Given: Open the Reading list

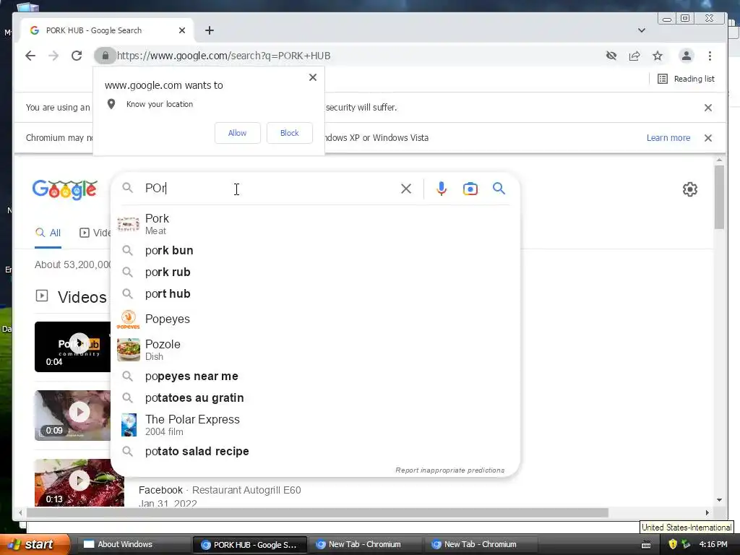Looking at the screenshot, I should pos(686,79).
